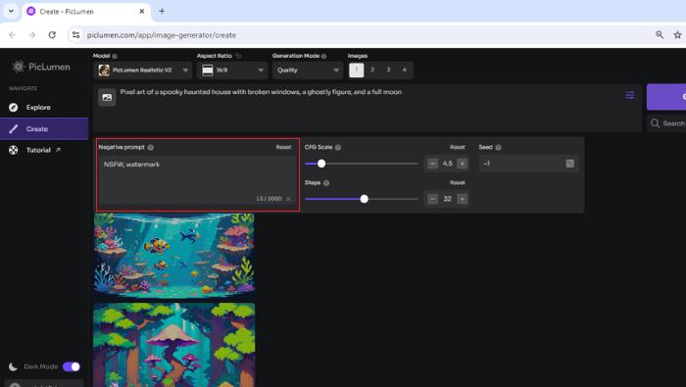This screenshot has height=387, width=686.
Task: Close the Create - PicLumen tab
Action: point(142,12)
